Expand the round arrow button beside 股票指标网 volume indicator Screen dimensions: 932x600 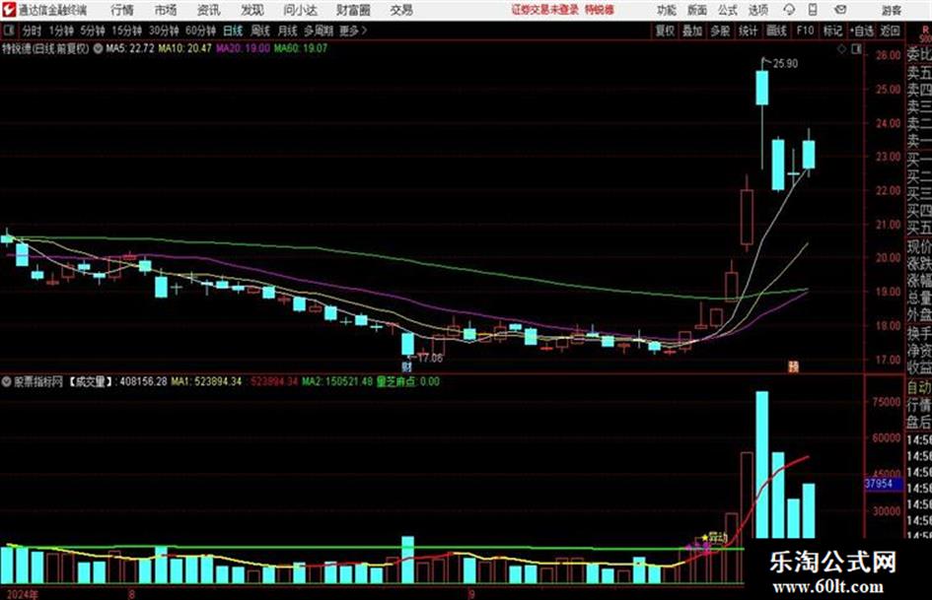[7, 381]
